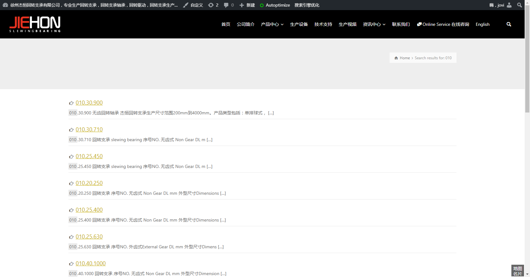This screenshot has height=277, width=530.
Task: Click the 地图名片 floating button
Action: (517, 271)
